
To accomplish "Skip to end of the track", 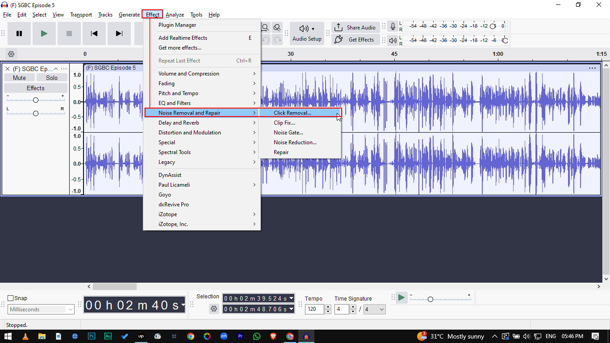I will click(119, 33).
